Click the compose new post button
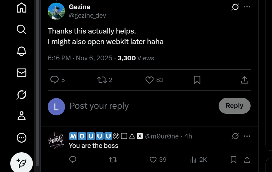 point(21,163)
